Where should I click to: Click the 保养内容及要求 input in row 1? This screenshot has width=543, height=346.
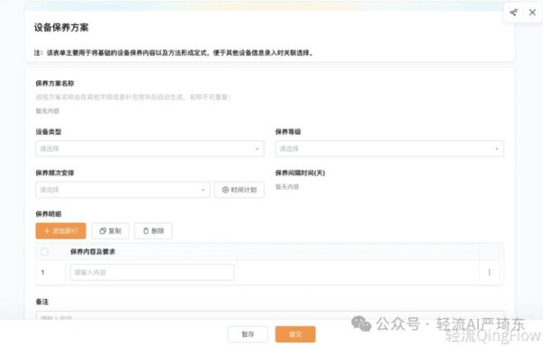coord(152,273)
